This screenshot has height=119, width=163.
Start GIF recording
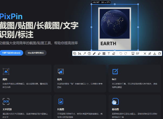coord(138,54)
